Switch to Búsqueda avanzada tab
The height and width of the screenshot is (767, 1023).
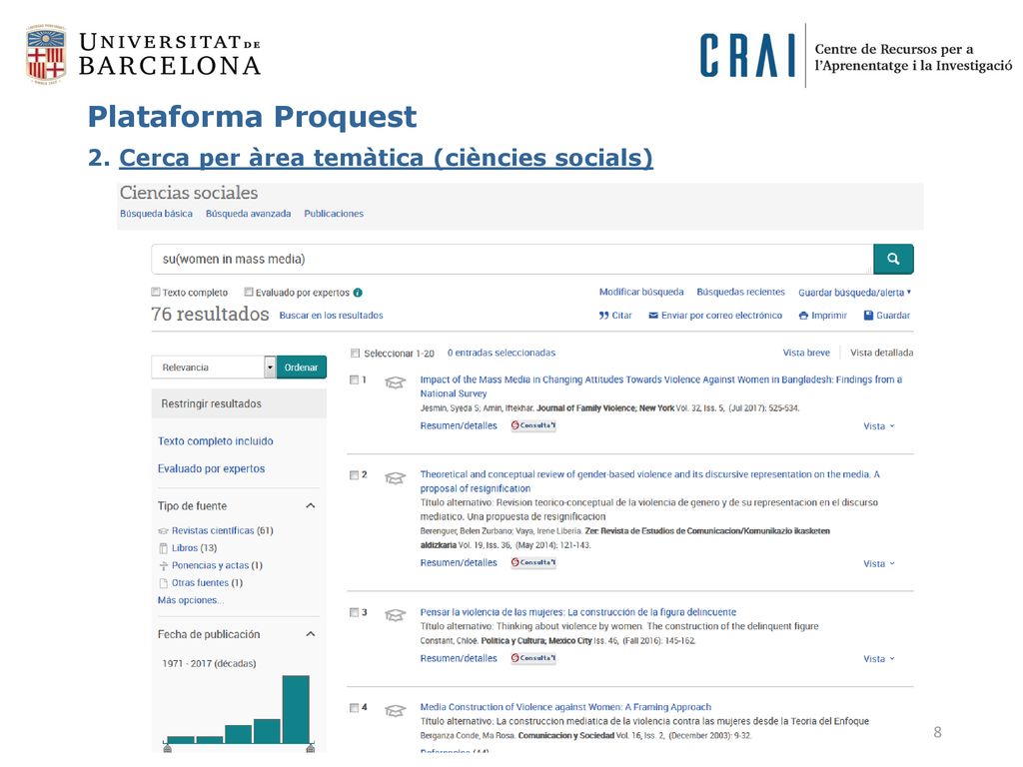248,214
